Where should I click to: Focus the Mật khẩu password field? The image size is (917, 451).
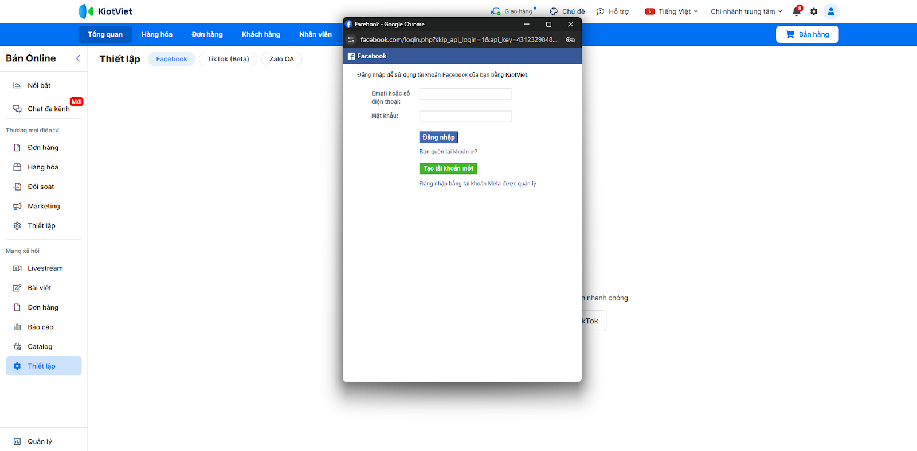[465, 117]
